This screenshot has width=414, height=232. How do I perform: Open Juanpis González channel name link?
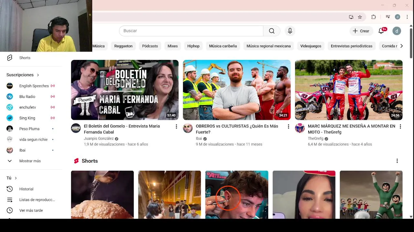pos(99,139)
